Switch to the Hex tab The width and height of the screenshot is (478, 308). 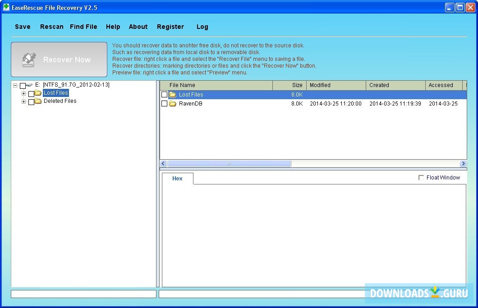(177, 178)
